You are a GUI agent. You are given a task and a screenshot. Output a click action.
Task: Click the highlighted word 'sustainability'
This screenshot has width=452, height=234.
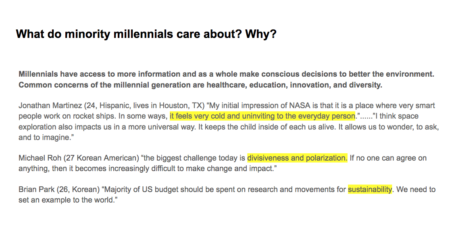click(x=370, y=190)
